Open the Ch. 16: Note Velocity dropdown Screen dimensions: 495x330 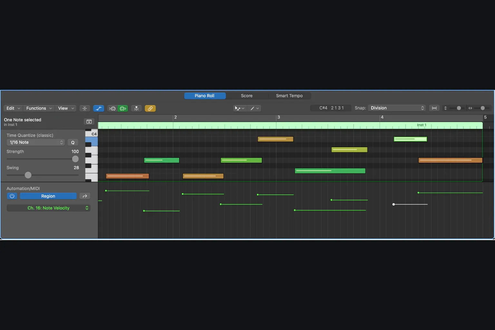49,208
